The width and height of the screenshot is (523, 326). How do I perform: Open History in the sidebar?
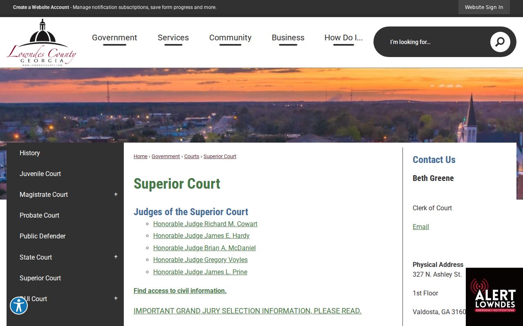point(30,153)
